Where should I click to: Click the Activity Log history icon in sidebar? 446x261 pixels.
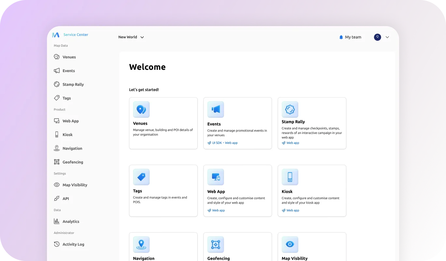[57, 244]
